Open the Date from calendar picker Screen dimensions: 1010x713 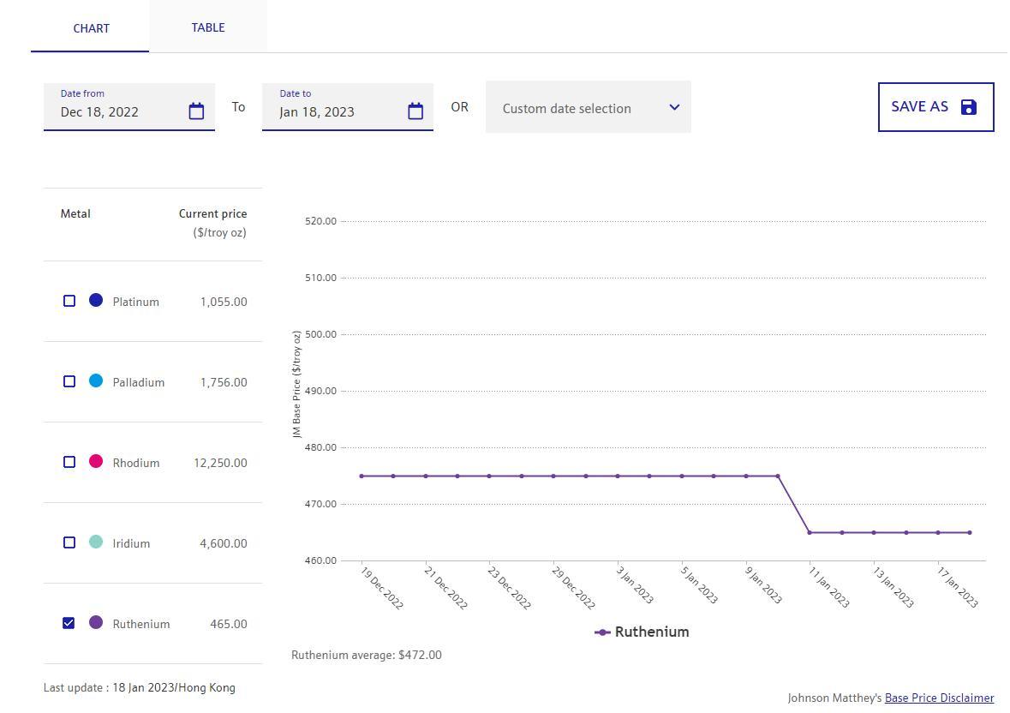[196, 111]
